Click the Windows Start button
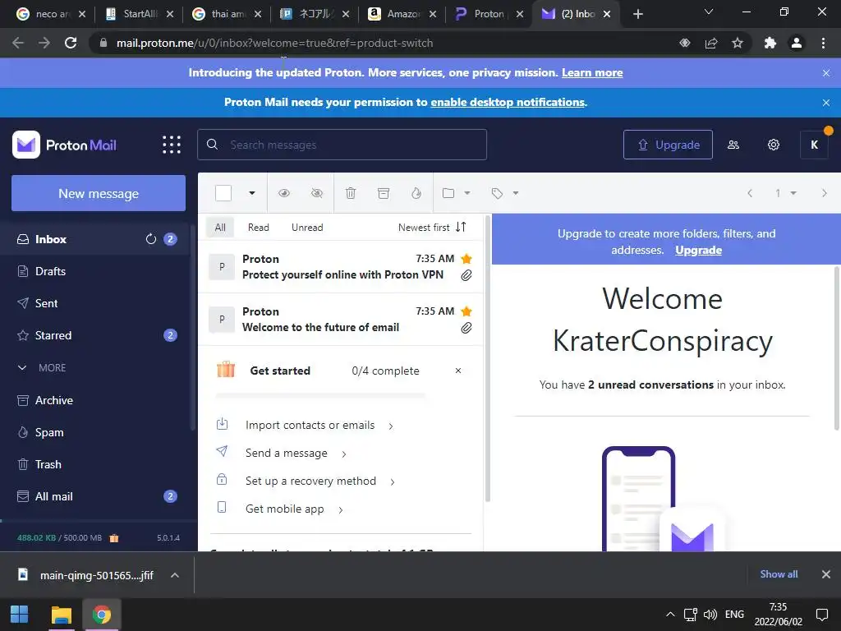 click(x=20, y=615)
